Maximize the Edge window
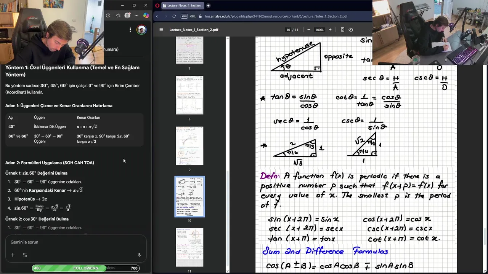The width and height of the screenshot is (488, 274). pyautogui.click(x=134, y=5)
